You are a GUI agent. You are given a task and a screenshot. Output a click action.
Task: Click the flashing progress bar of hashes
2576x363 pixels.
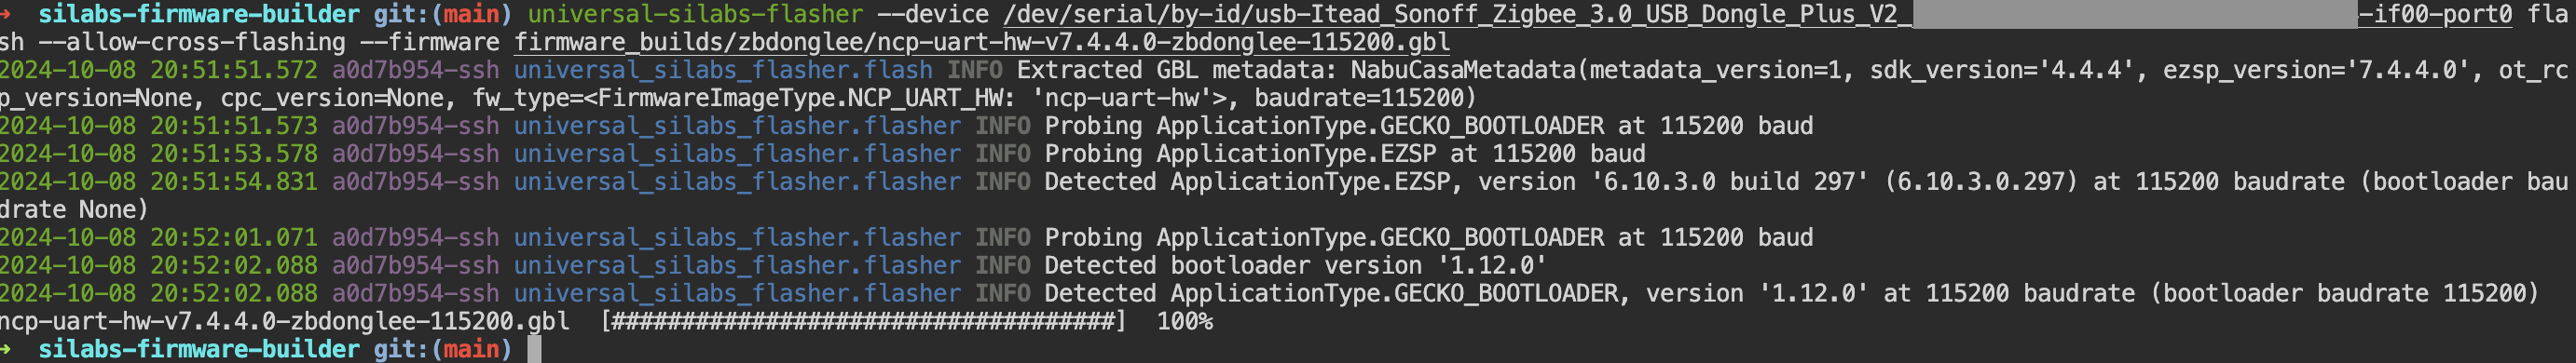[864, 322]
